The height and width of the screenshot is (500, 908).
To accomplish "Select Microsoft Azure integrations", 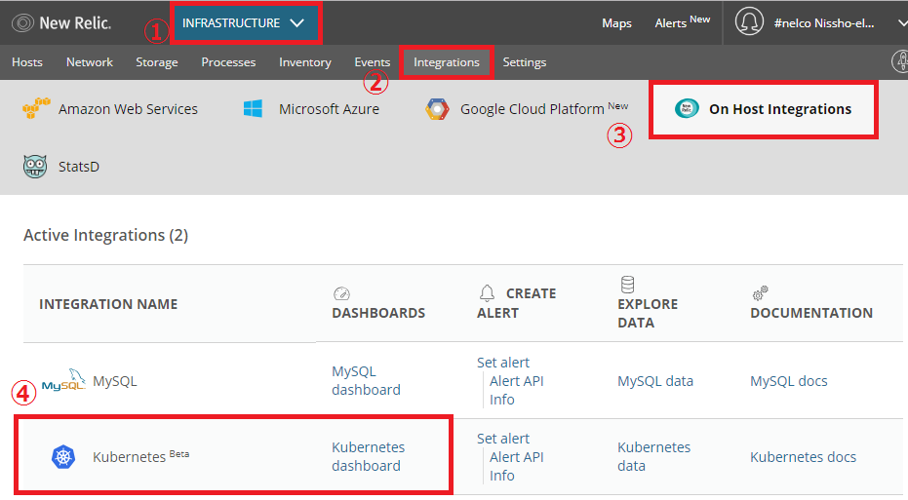I will (329, 109).
